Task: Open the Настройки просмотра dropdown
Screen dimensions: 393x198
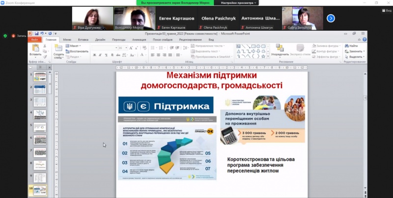Action: click(x=239, y=2)
